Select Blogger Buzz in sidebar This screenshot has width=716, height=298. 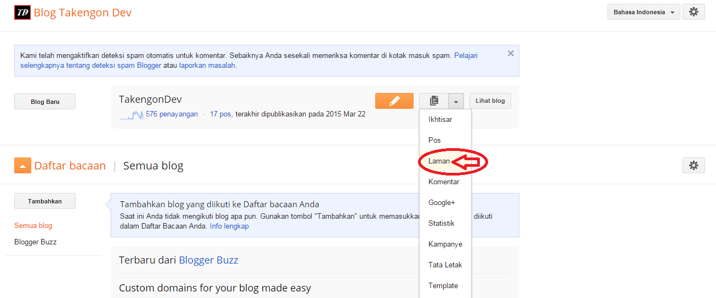pyautogui.click(x=36, y=242)
